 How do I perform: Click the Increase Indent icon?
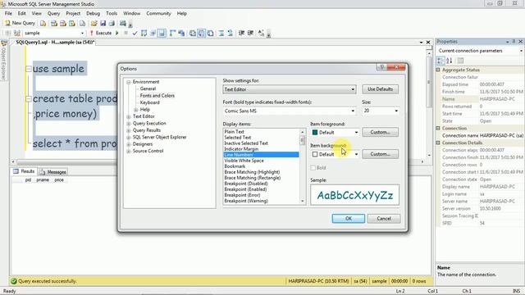coord(250,33)
